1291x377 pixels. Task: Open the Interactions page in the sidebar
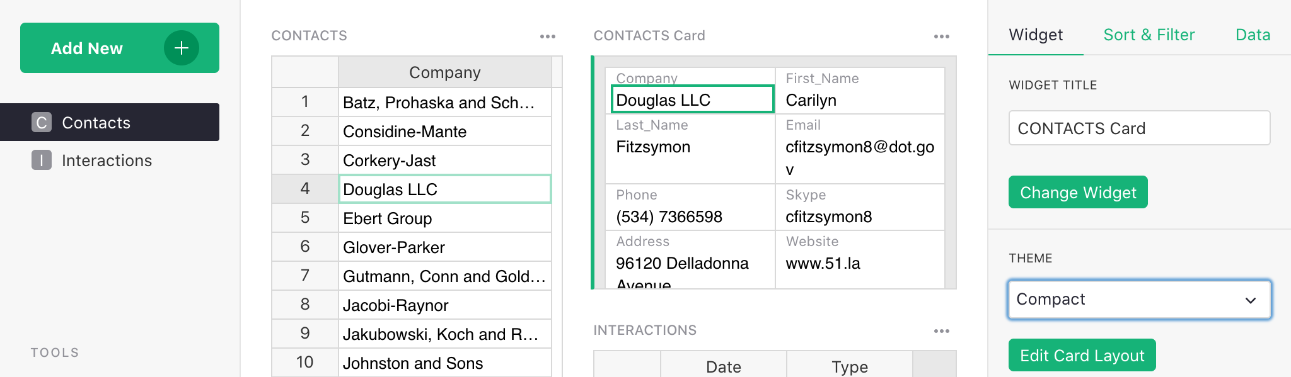click(x=107, y=160)
